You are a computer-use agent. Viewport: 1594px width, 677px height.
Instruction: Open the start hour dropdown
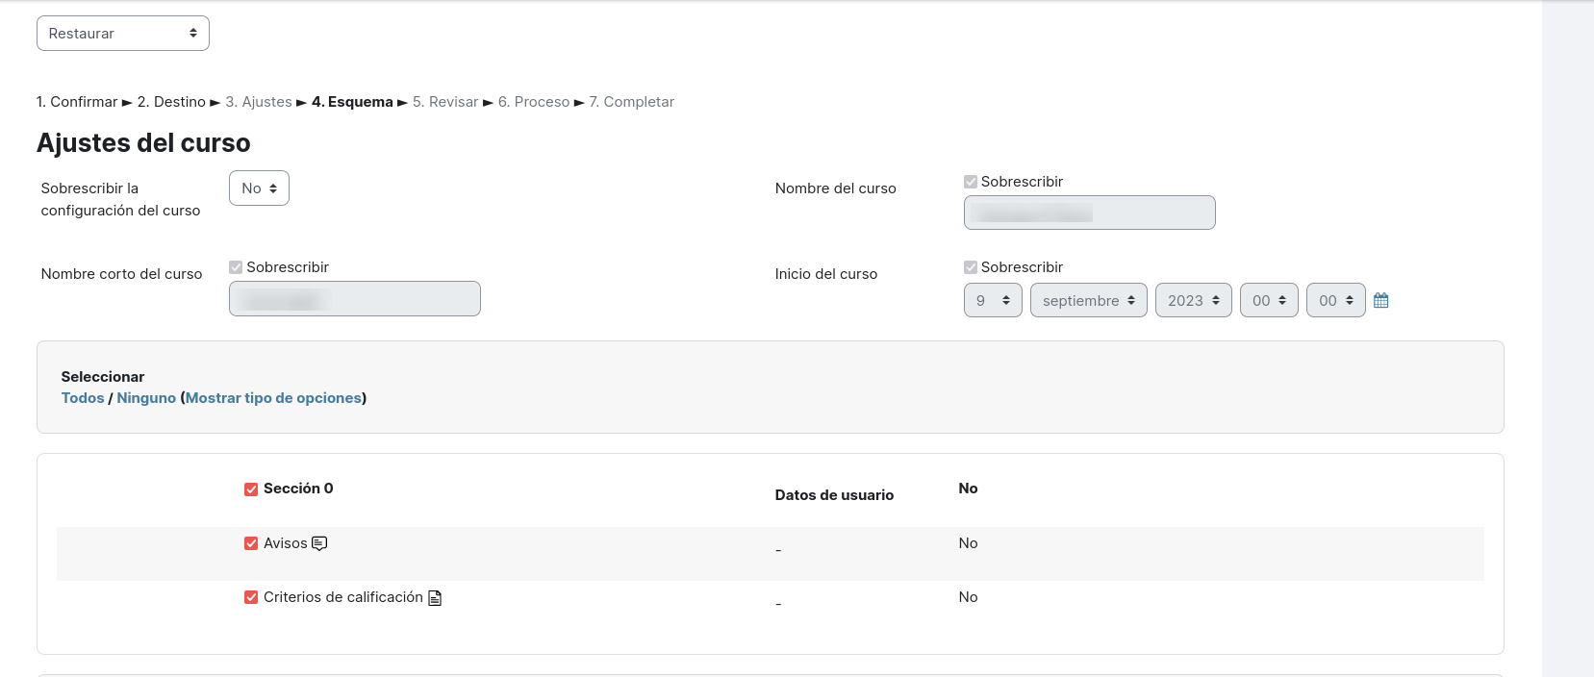(1270, 300)
